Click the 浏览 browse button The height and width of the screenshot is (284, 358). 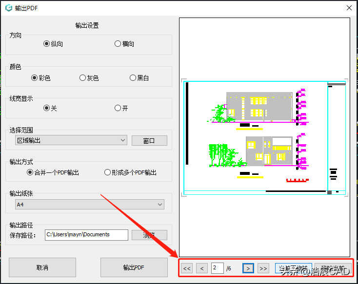click(149, 235)
